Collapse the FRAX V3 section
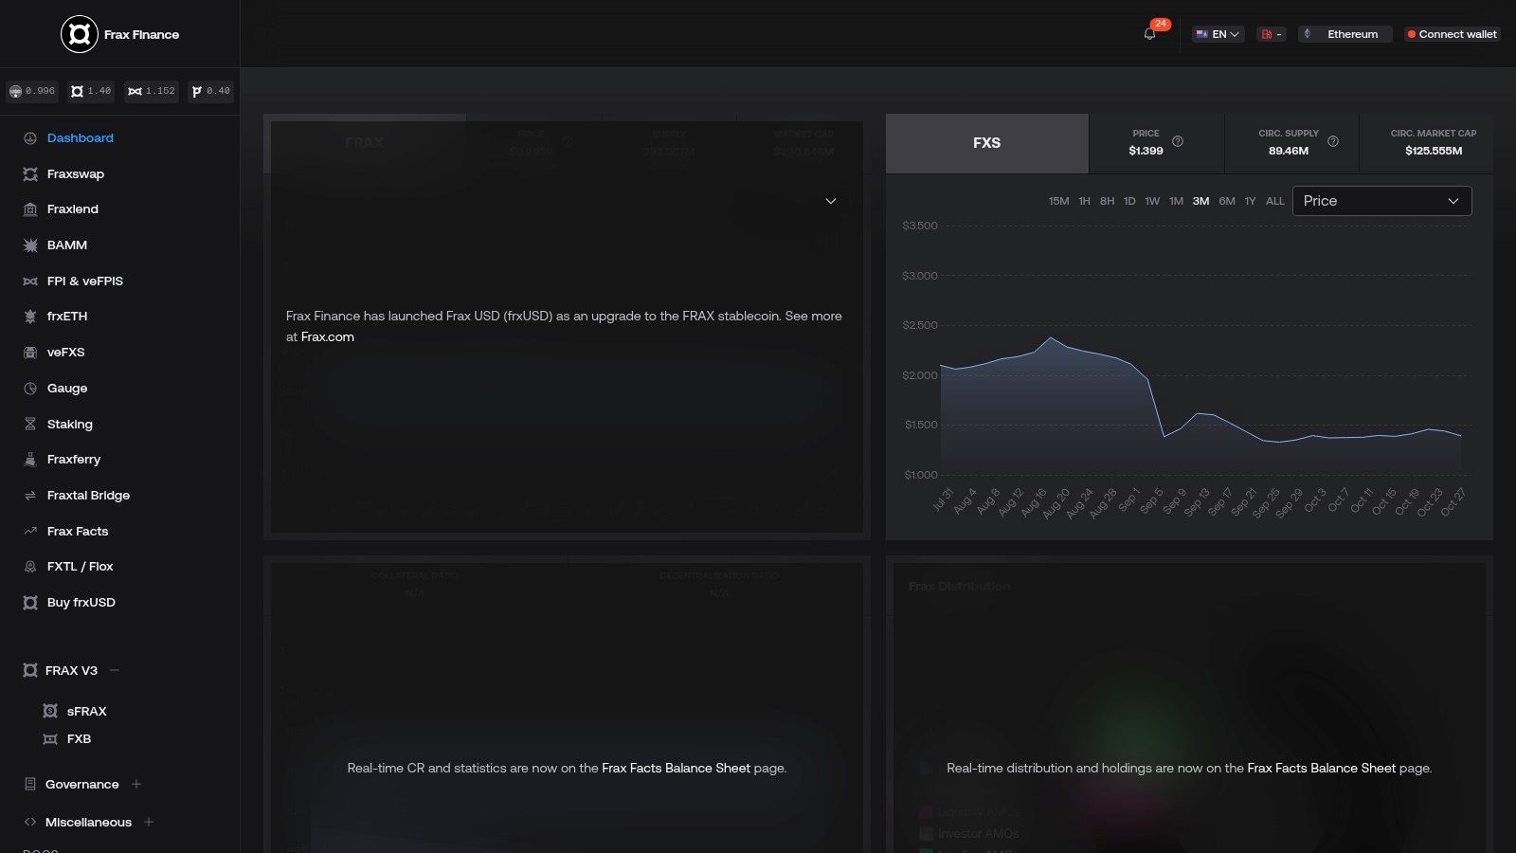Screen dimensions: 1516x853 [115, 670]
